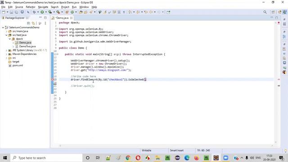The height and width of the screenshot is (162, 288).
Task: Click the Back navigation arrow
Action: [x=151, y=12]
